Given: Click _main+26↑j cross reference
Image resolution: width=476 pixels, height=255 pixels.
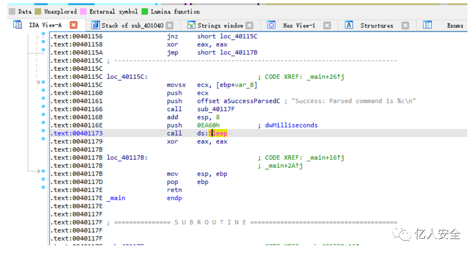Looking at the screenshot, I should point(326,77).
